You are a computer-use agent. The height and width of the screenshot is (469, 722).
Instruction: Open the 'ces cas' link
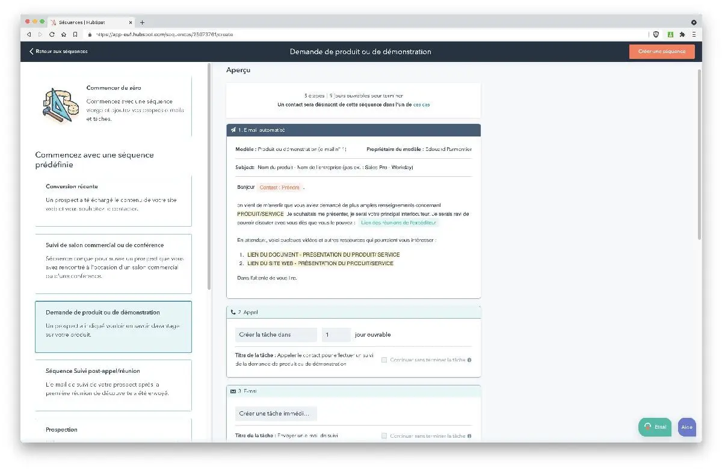421,104
